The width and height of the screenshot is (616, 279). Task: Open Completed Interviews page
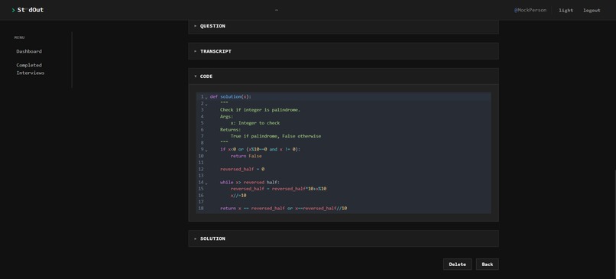coord(31,69)
